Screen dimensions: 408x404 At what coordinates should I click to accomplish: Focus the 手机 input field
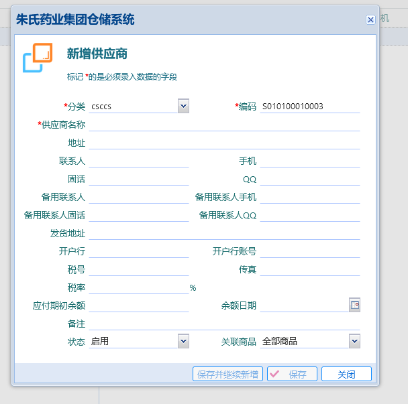(x=309, y=161)
